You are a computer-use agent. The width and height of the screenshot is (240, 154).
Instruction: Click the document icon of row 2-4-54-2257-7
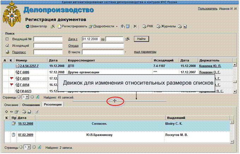coord(17,66)
